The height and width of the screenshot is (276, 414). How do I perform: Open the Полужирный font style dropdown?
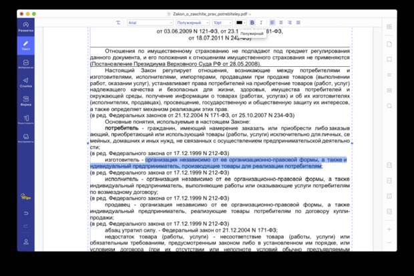click(x=193, y=23)
